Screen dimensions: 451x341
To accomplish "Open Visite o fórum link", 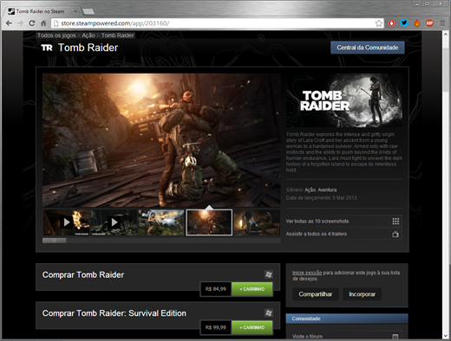I will pos(307,337).
